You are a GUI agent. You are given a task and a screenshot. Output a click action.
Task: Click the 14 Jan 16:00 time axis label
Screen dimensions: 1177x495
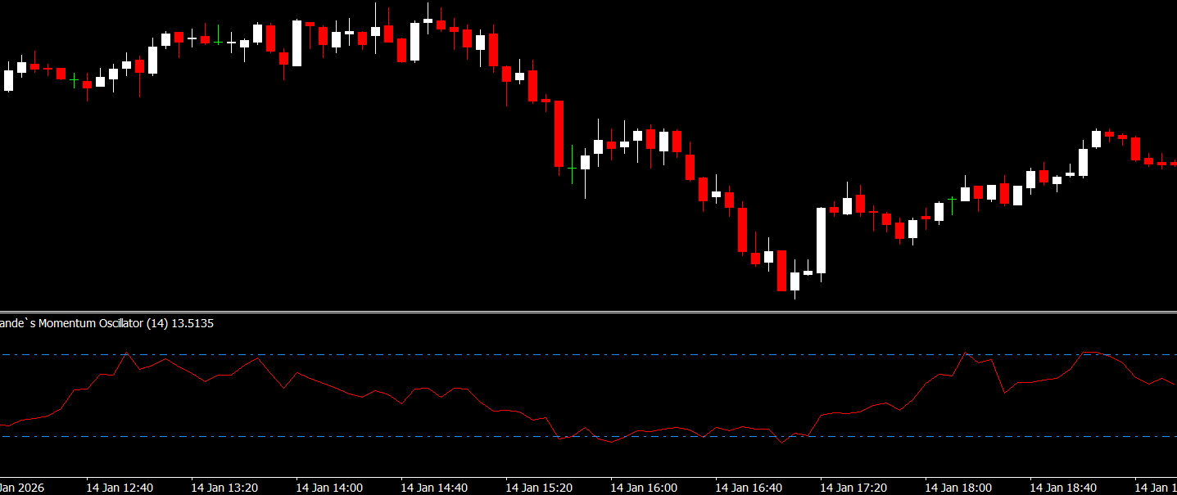644,488
